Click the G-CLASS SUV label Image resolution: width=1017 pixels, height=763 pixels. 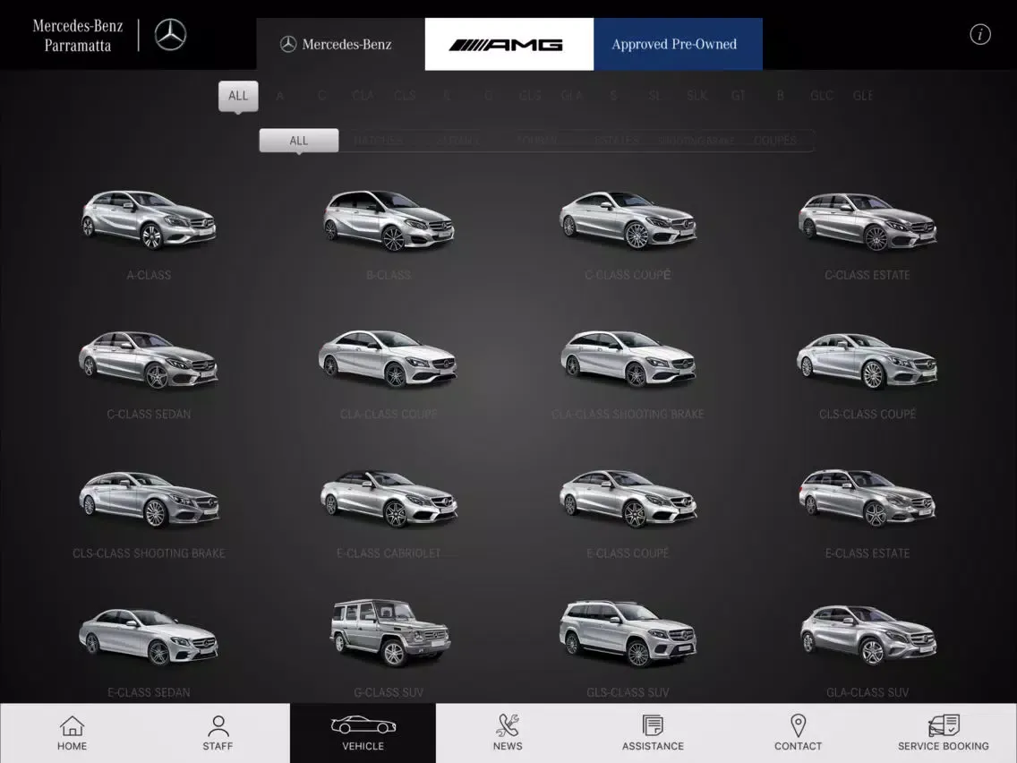coord(389,692)
